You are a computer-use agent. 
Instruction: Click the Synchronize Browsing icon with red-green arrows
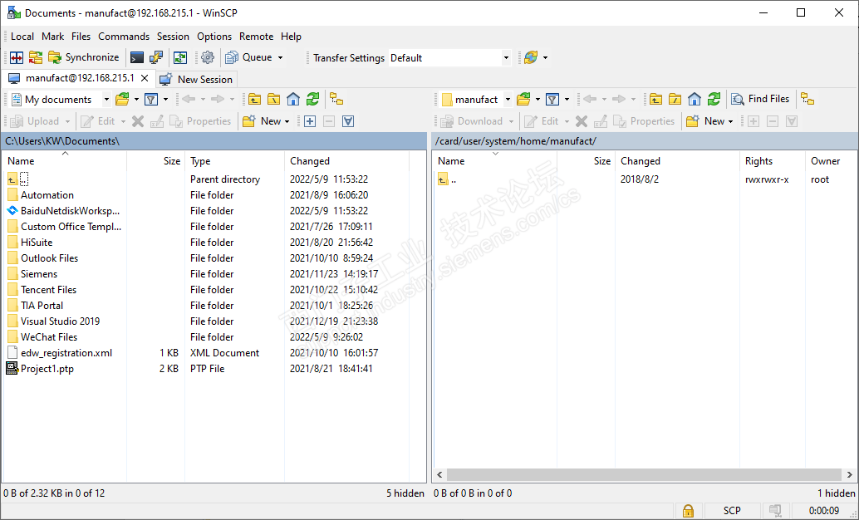coord(36,57)
